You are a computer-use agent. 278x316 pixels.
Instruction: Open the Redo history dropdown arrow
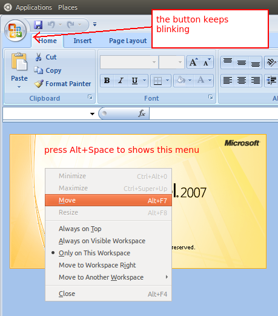(x=79, y=25)
